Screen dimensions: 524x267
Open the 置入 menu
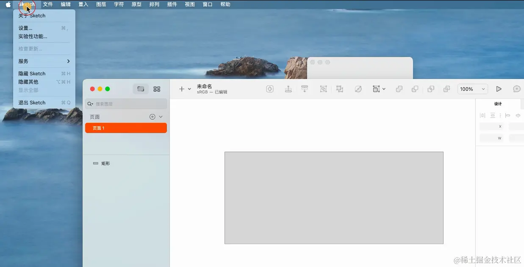tap(83, 4)
